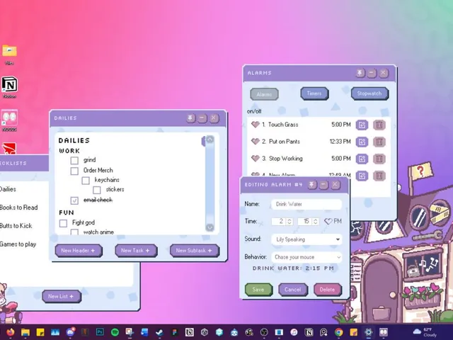Check the Fight god checkbox
This screenshot has width=453, height=340.
[x=63, y=223]
